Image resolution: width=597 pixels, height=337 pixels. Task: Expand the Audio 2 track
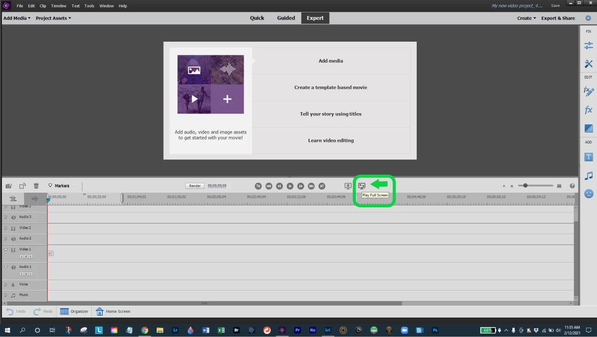click(x=6, y=239)
